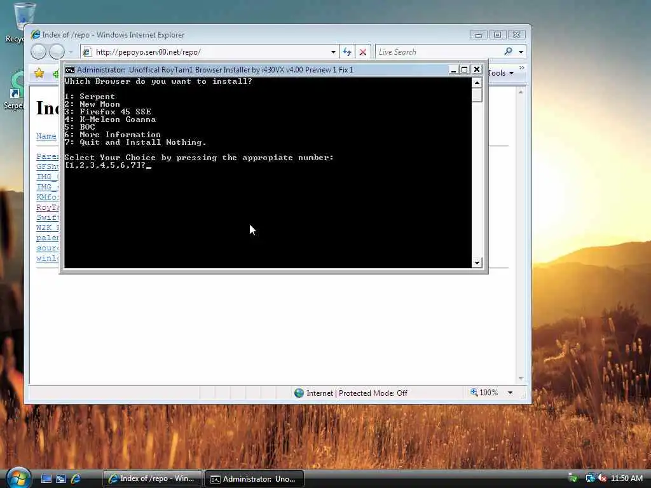The height and width of the screenshot is (488, 651).
Task: Switch to 'Index of /repo' taskbar button
Action: coord(152,479)
